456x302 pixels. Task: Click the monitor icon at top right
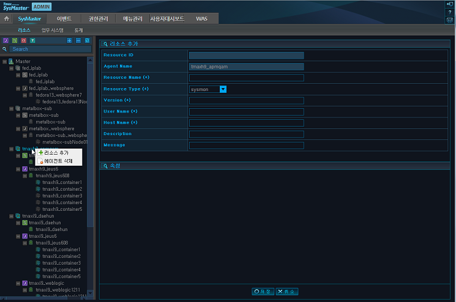pyautogui.click(x=450, y=20)
